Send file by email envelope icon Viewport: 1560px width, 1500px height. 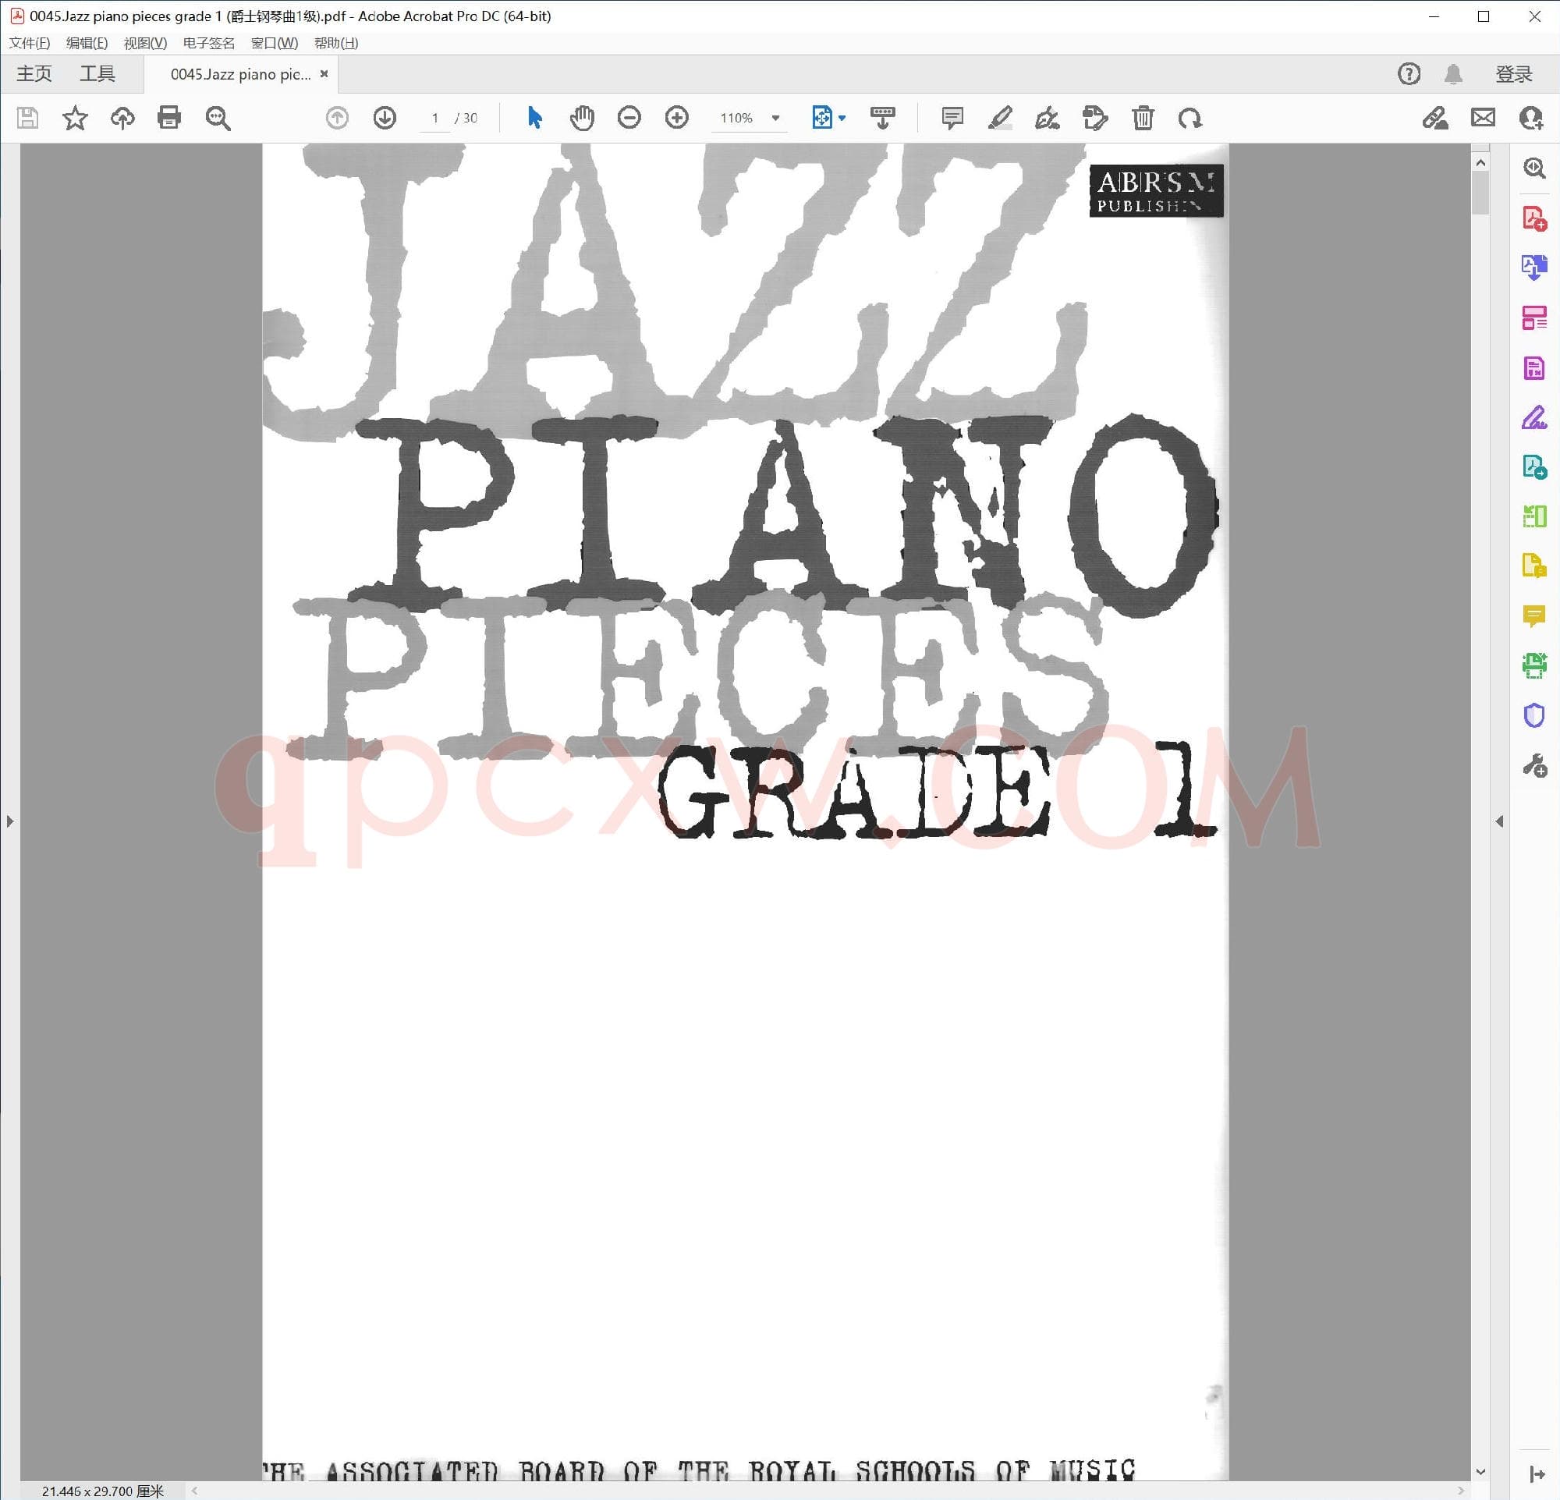(1483, 118)
